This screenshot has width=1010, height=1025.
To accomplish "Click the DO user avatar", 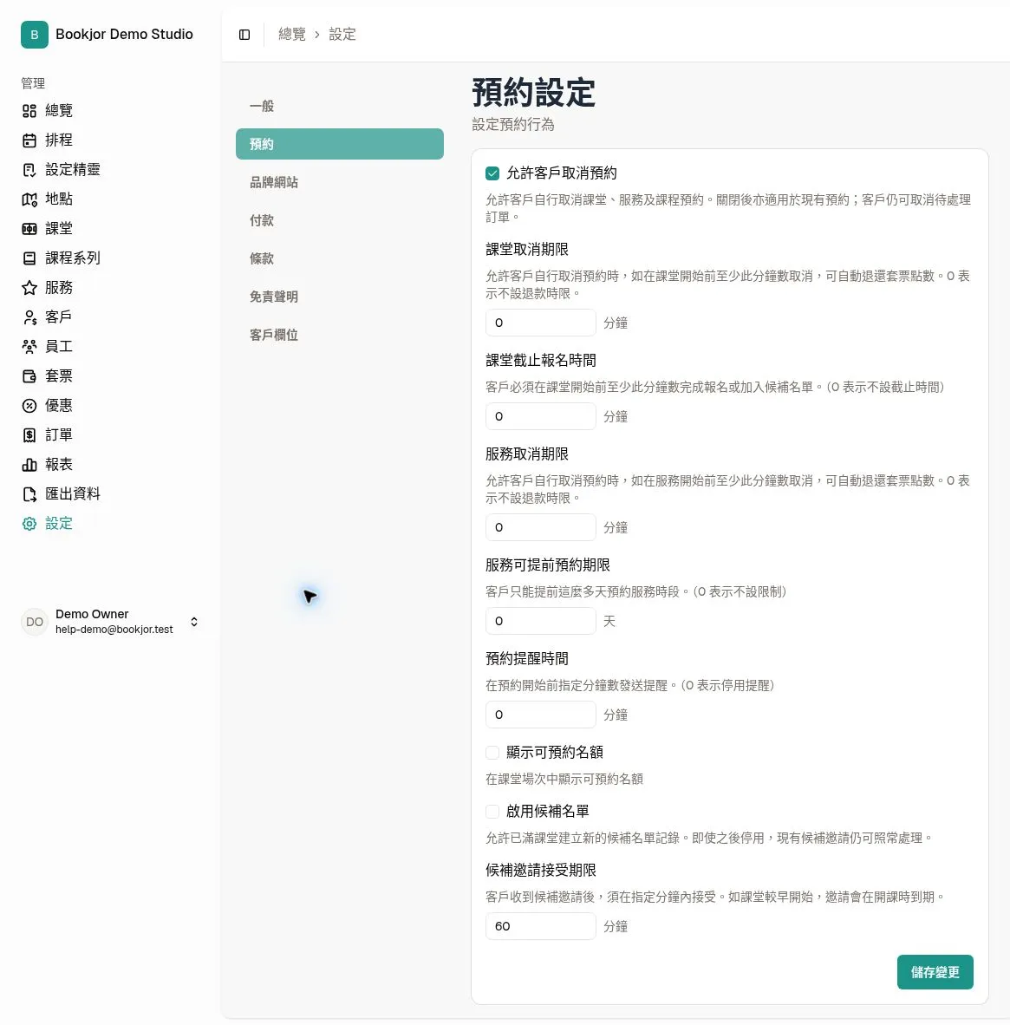I will (35, 622).
